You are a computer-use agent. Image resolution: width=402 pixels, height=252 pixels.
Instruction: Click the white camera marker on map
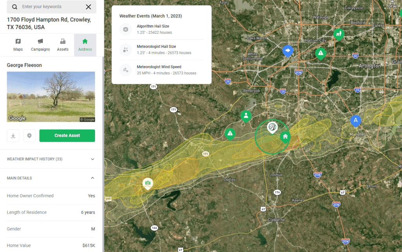point(148,183)
